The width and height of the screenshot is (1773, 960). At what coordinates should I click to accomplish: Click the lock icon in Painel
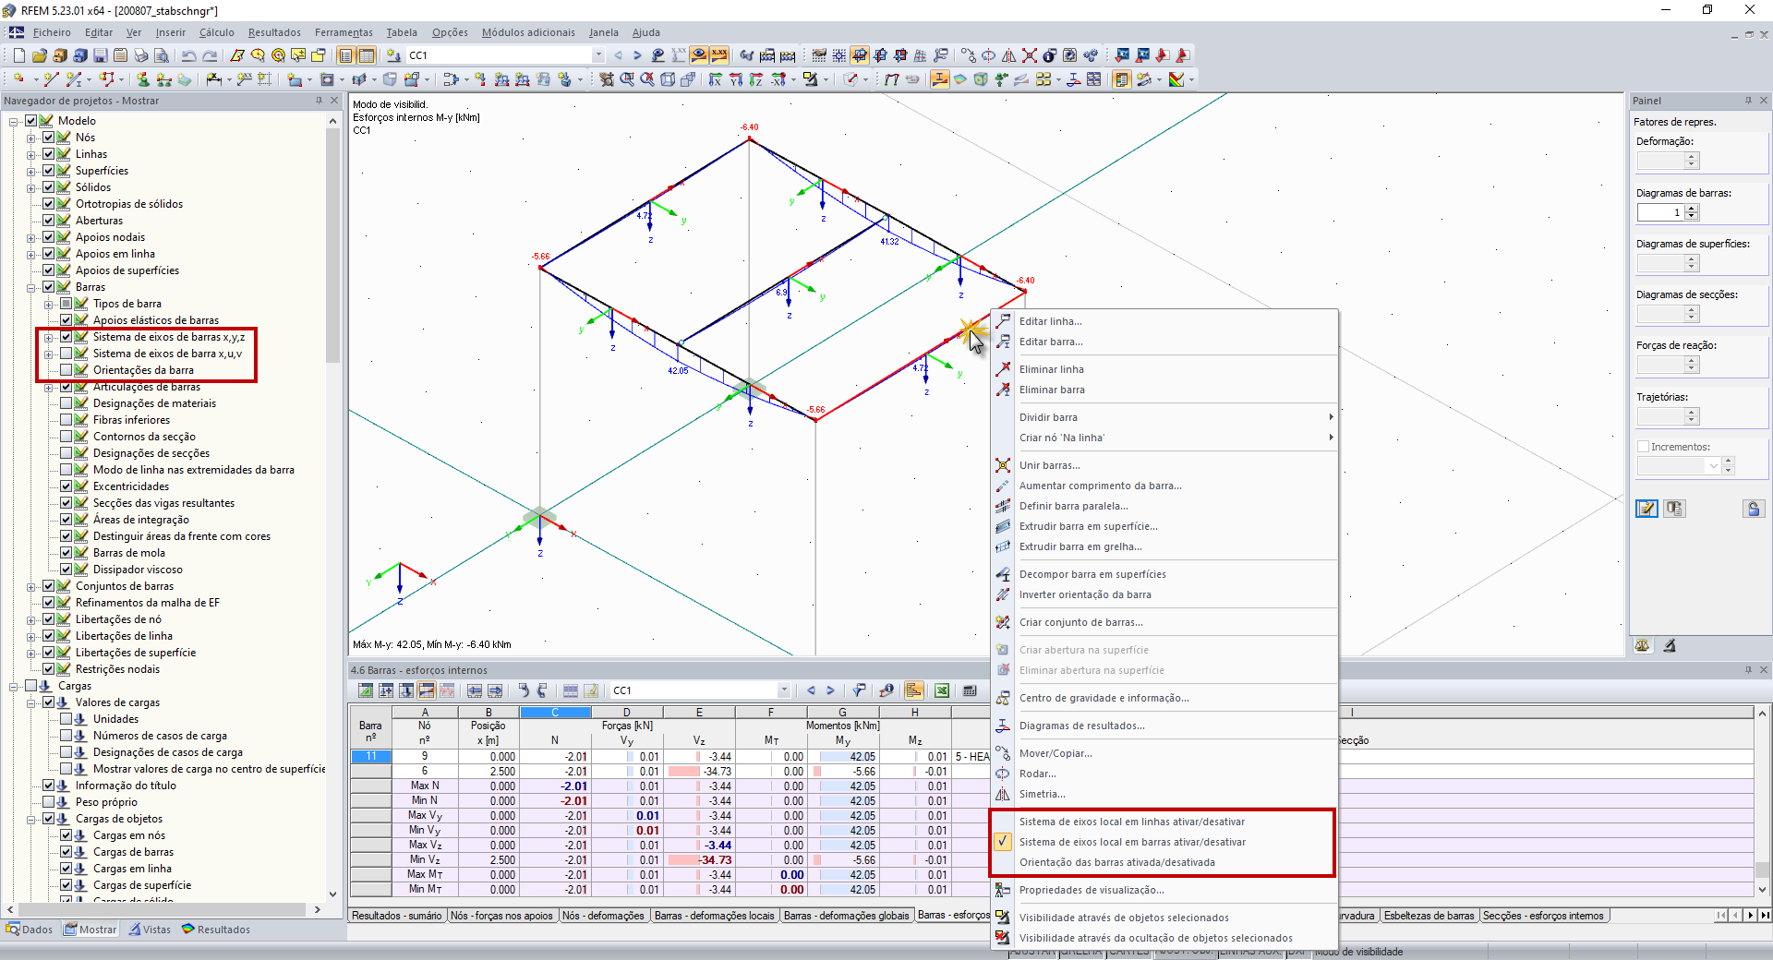tap(1754, 509)
